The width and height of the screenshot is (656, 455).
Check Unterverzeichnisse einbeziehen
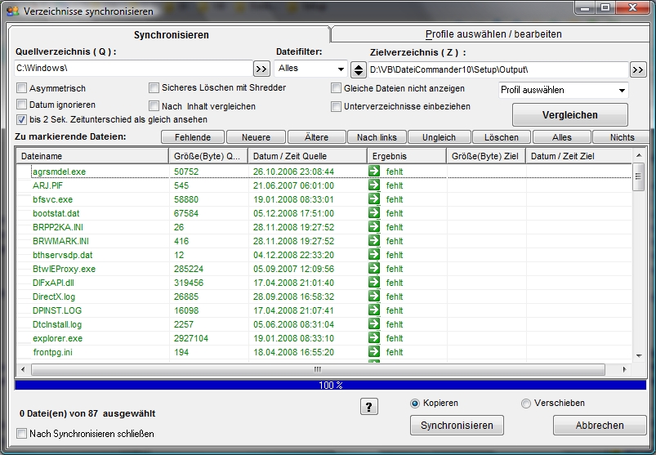pyautogui.click(x=337, y=106)
